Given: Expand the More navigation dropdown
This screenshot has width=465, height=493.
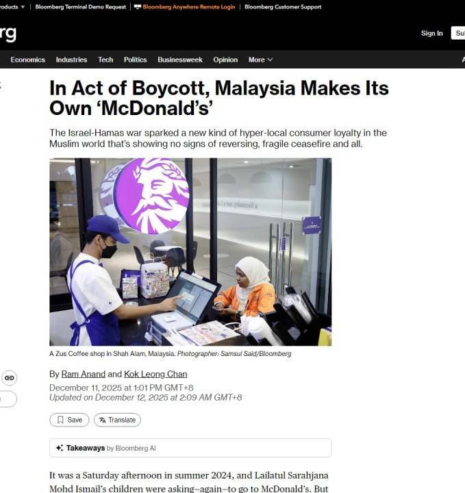Looking at the screenshot, I should pos(260,60).
